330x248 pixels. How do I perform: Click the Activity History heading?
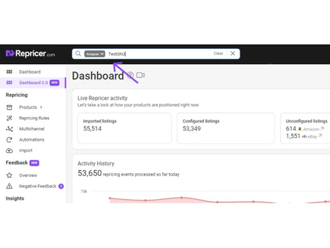click(96, 163)
